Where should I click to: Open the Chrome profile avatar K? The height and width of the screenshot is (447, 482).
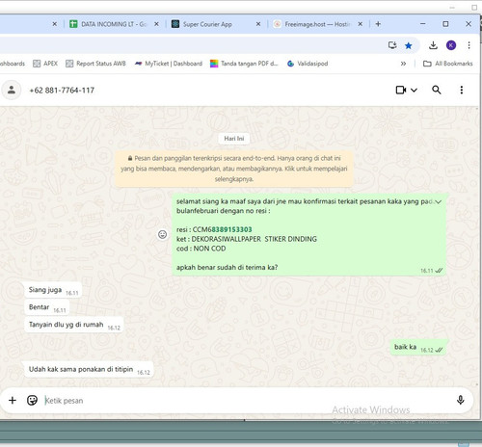click(x=451, y=45)
